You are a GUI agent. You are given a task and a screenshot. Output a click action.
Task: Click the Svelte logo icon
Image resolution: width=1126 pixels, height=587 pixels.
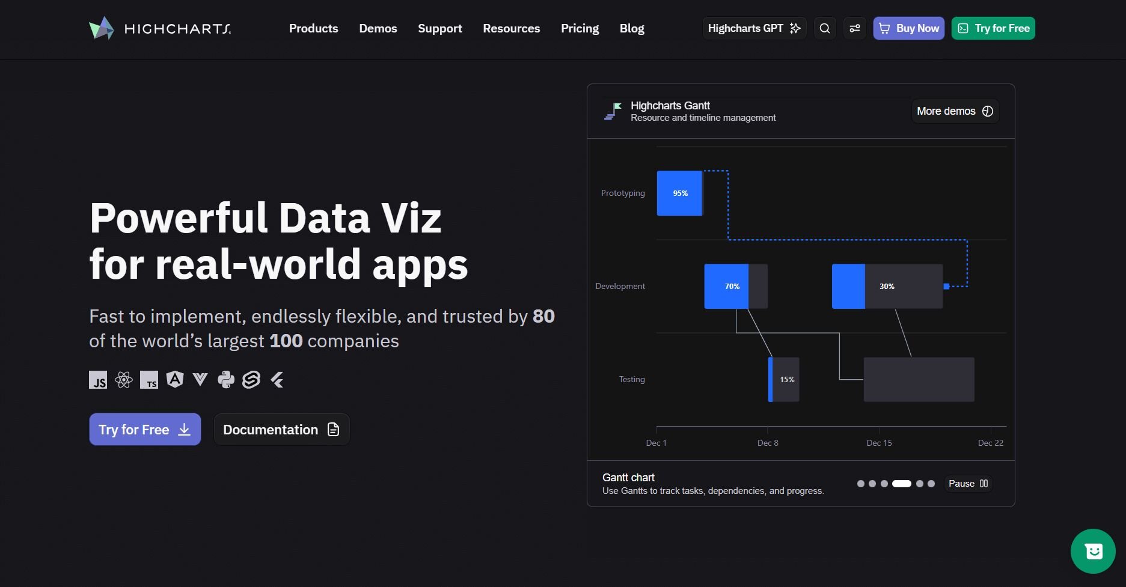tap(251, 380)
